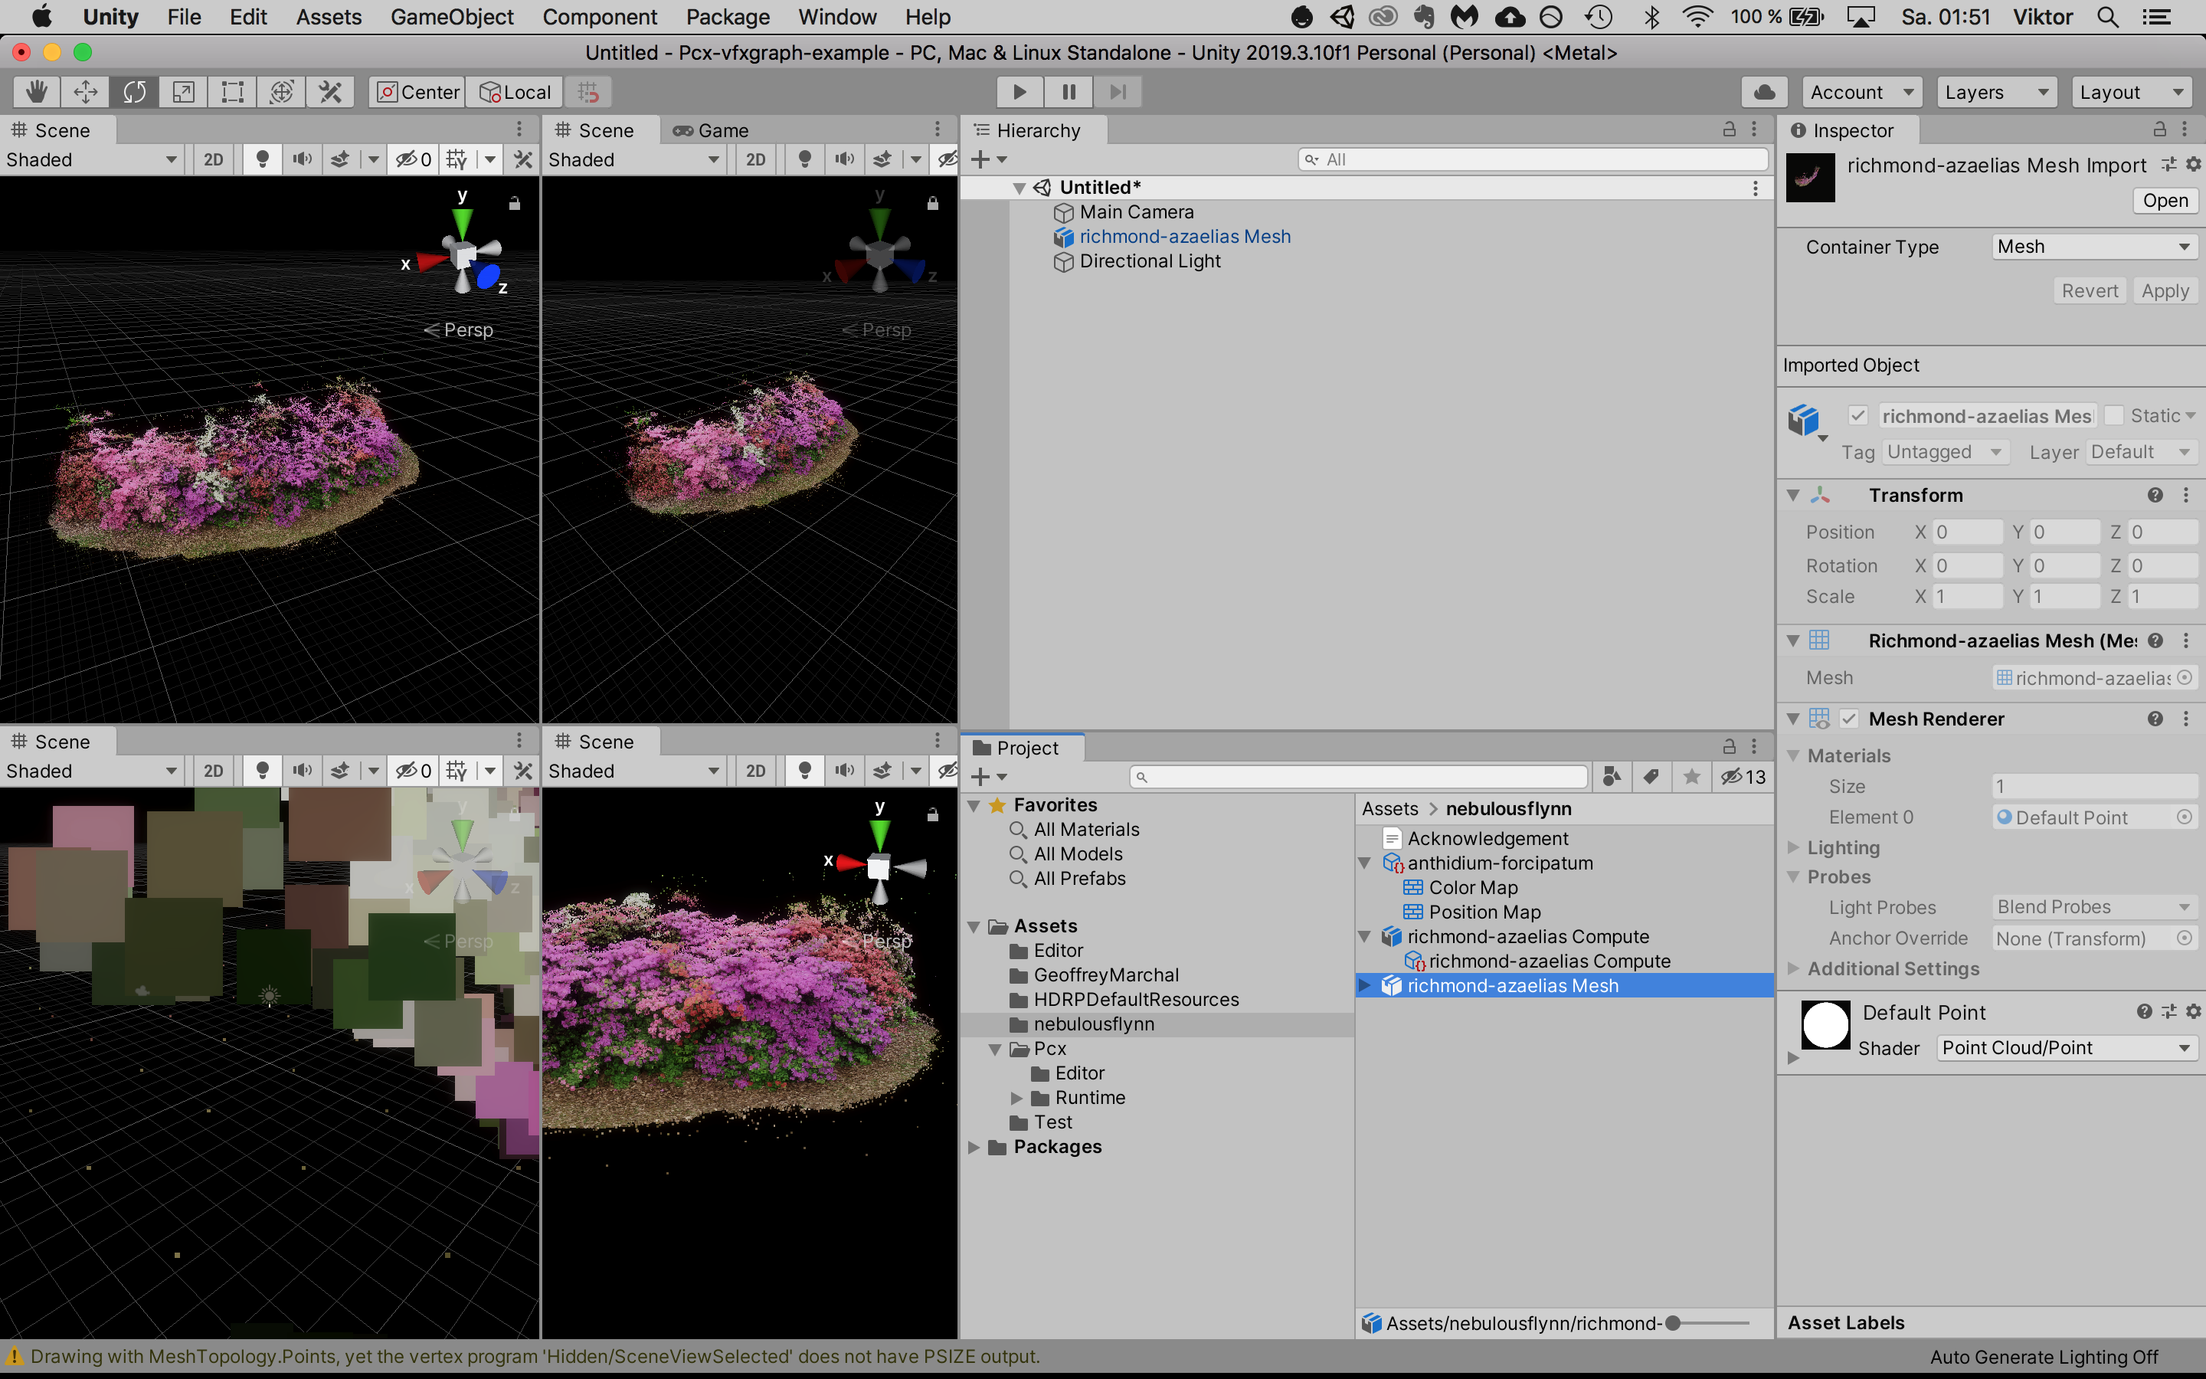2206x1379 pixels.
Task: Select richmond-azaelias Compute in the Project panel
Action: [1528, 935]
